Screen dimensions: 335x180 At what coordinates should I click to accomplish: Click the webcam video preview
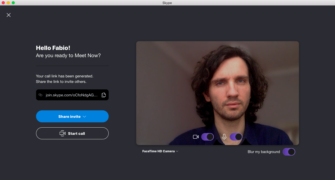218,93
